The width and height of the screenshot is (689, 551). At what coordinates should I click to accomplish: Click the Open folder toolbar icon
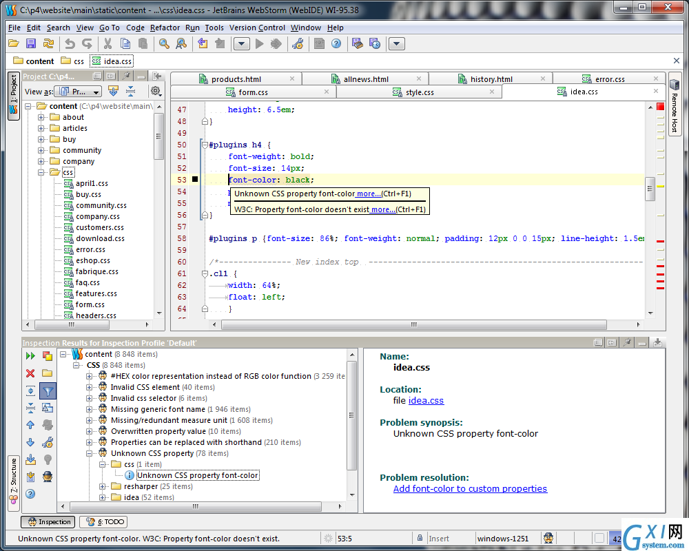(14, 43)
